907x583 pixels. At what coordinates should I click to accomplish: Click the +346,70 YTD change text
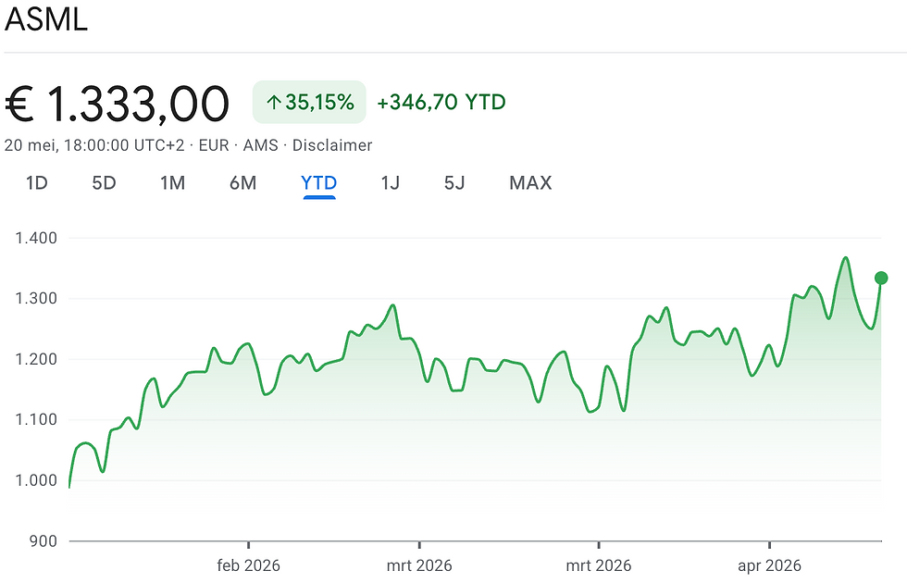[441, 103]
